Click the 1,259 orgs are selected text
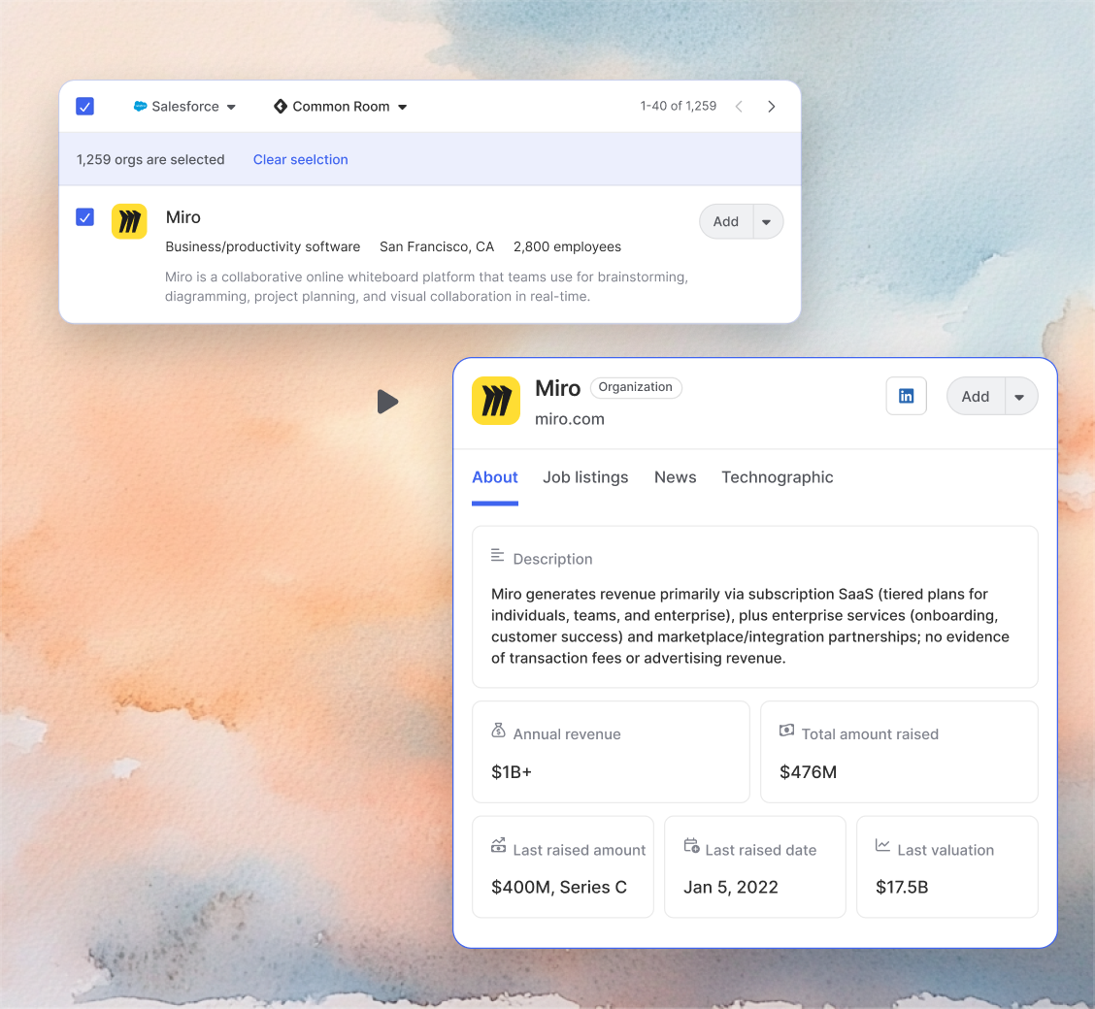 pyautogui.click(x=150, y=159)
